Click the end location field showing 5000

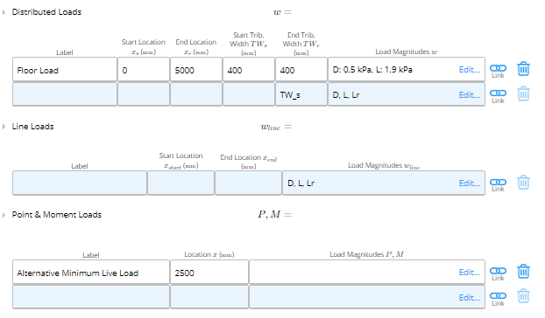point(196,70)
